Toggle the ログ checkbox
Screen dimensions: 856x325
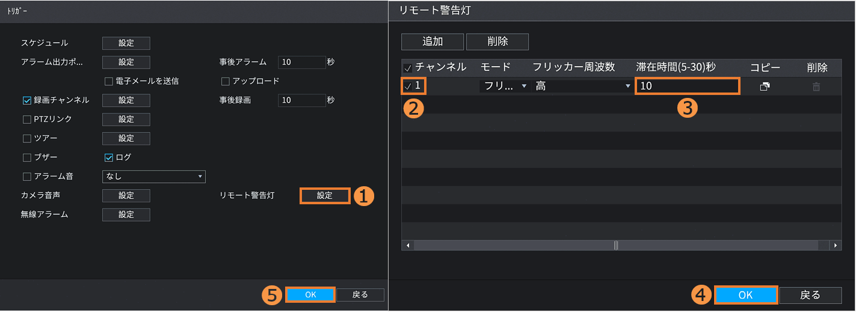(109, 157)
